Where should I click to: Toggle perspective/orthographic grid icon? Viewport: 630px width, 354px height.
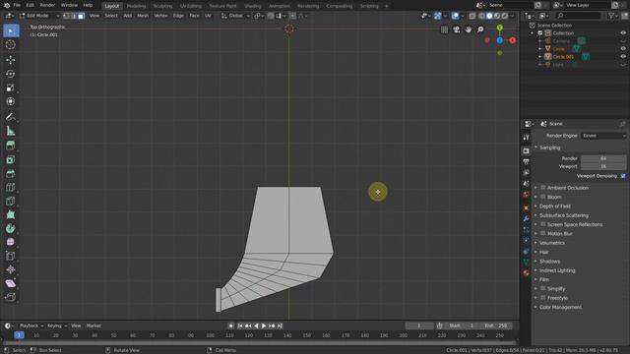point(444,29)
